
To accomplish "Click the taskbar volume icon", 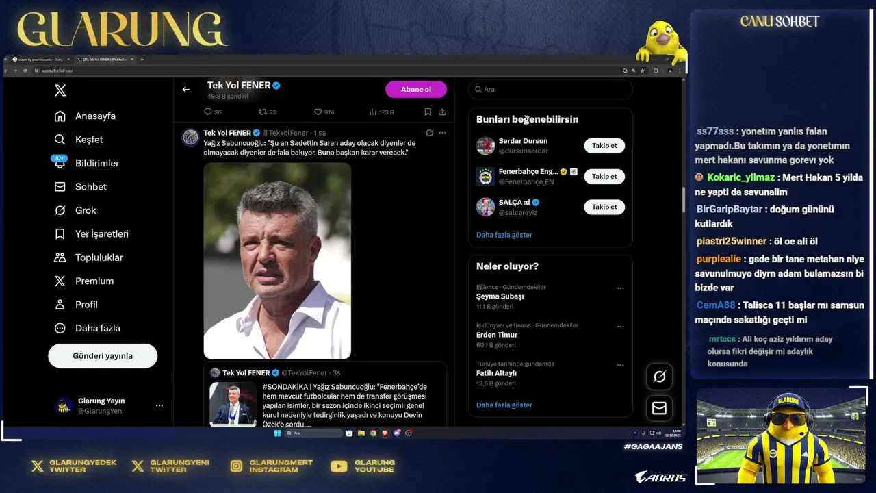I will (x=659, y=433).
